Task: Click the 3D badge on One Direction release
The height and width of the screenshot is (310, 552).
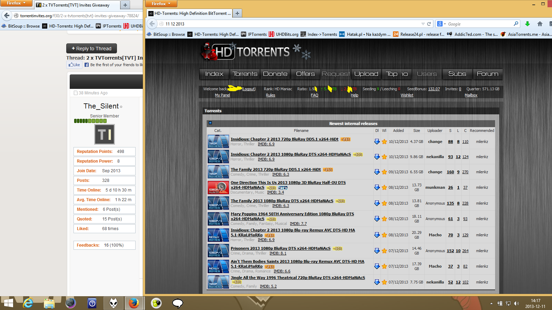Action: pos(283,188)
